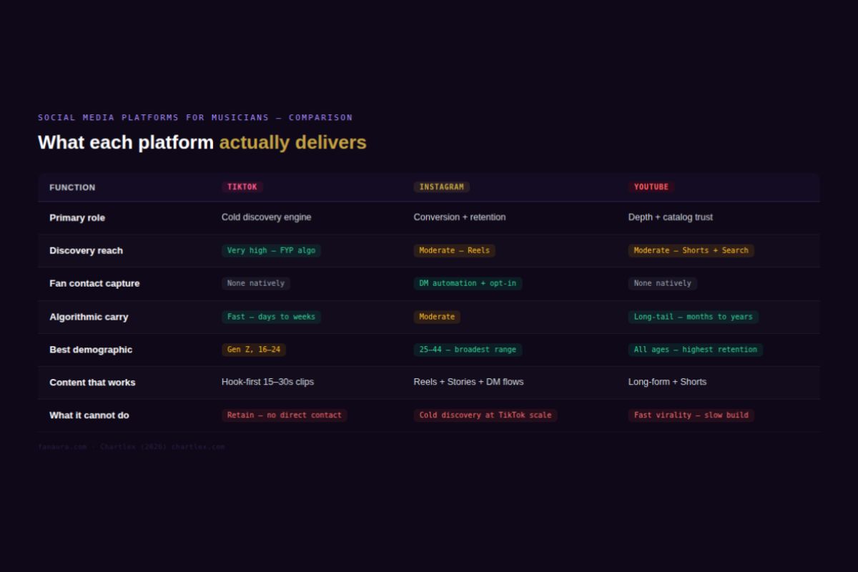Select the 'Moderate — Shorts + Search' tag

(x=691, y=250)
